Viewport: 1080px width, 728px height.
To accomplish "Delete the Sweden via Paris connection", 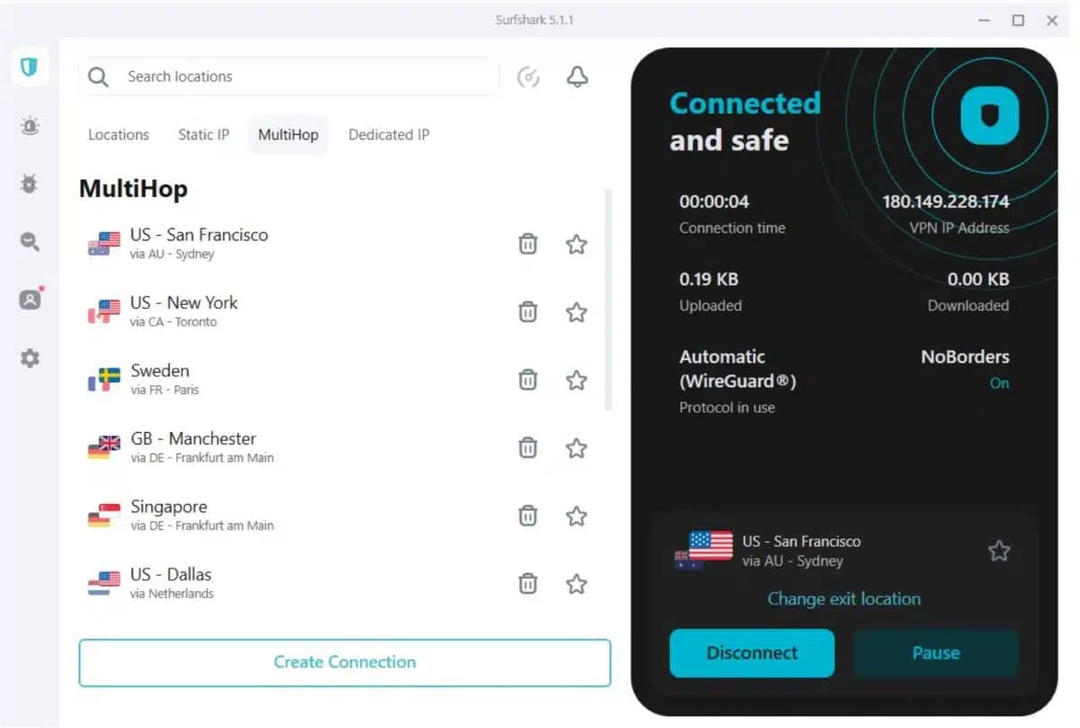I will coord(528,380).
